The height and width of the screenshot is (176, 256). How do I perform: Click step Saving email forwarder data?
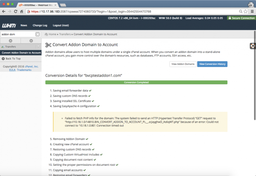(x=70, y=91)
